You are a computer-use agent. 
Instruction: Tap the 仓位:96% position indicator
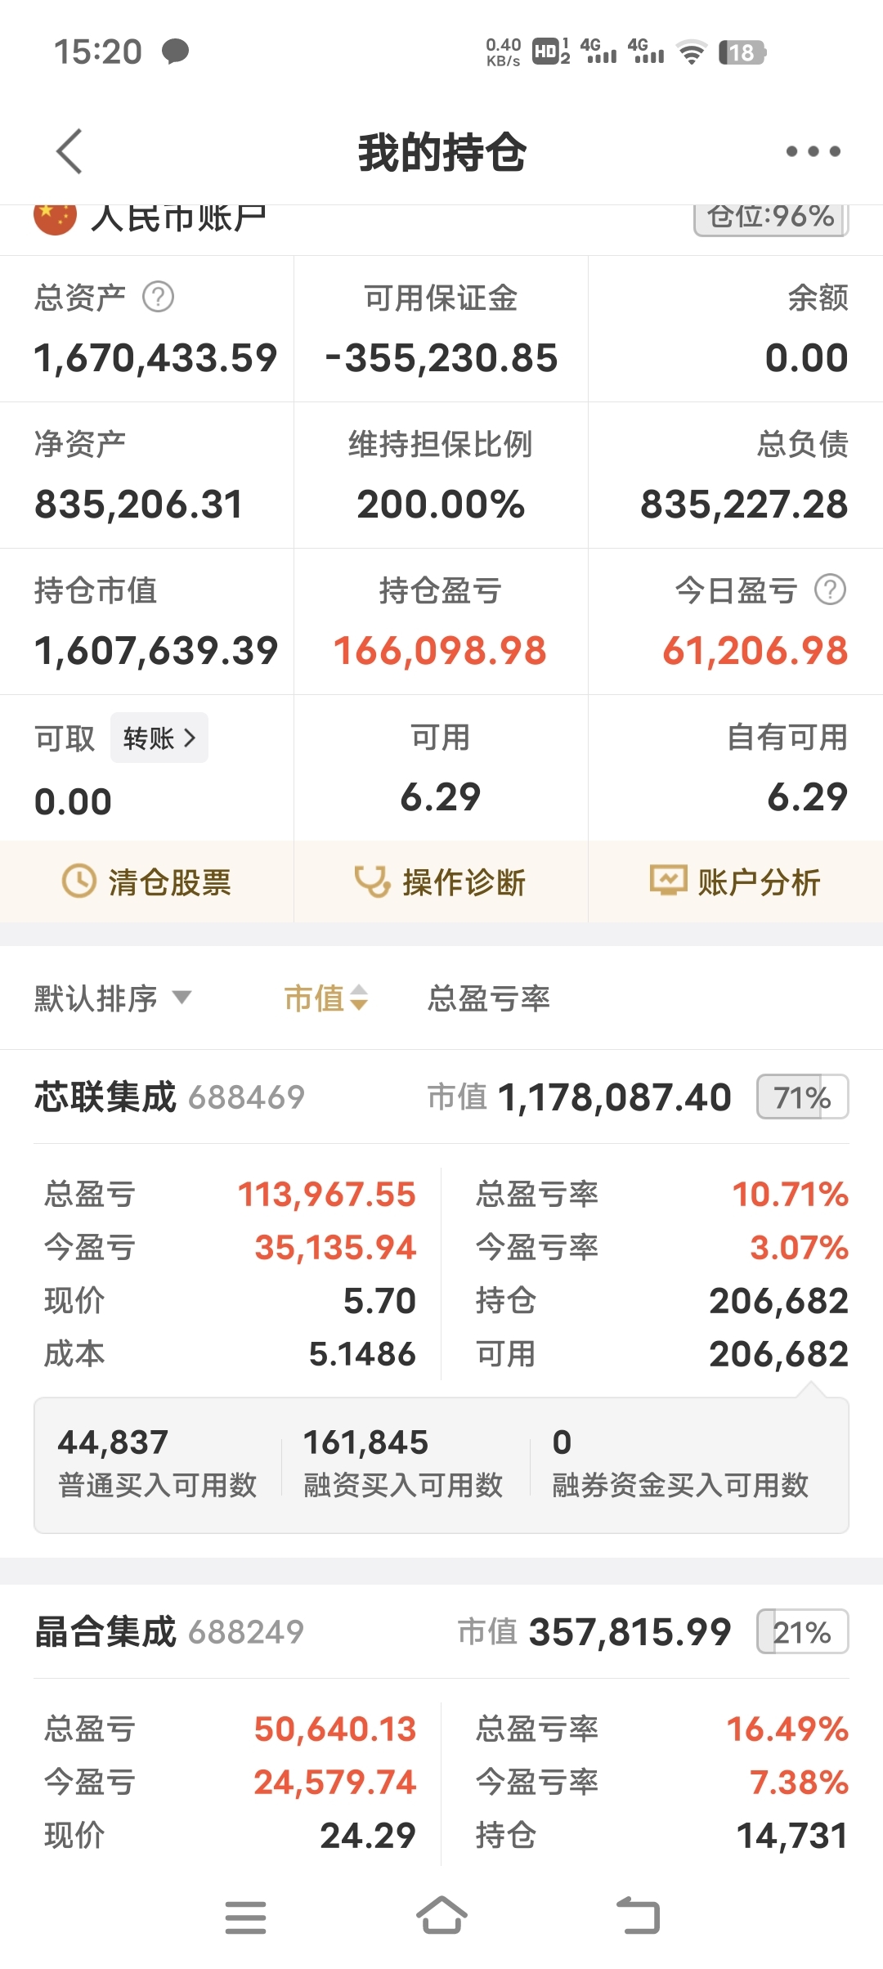pyautogui.click(x=770, y=218)
